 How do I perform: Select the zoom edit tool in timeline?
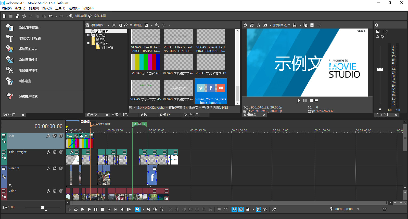click(162, 209)
